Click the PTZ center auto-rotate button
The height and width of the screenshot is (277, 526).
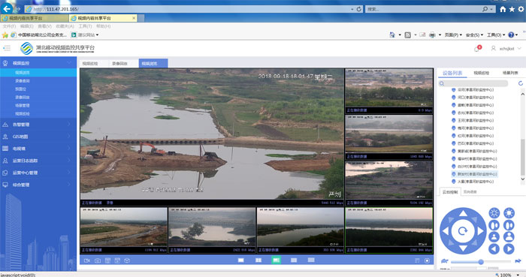point(463,230)
